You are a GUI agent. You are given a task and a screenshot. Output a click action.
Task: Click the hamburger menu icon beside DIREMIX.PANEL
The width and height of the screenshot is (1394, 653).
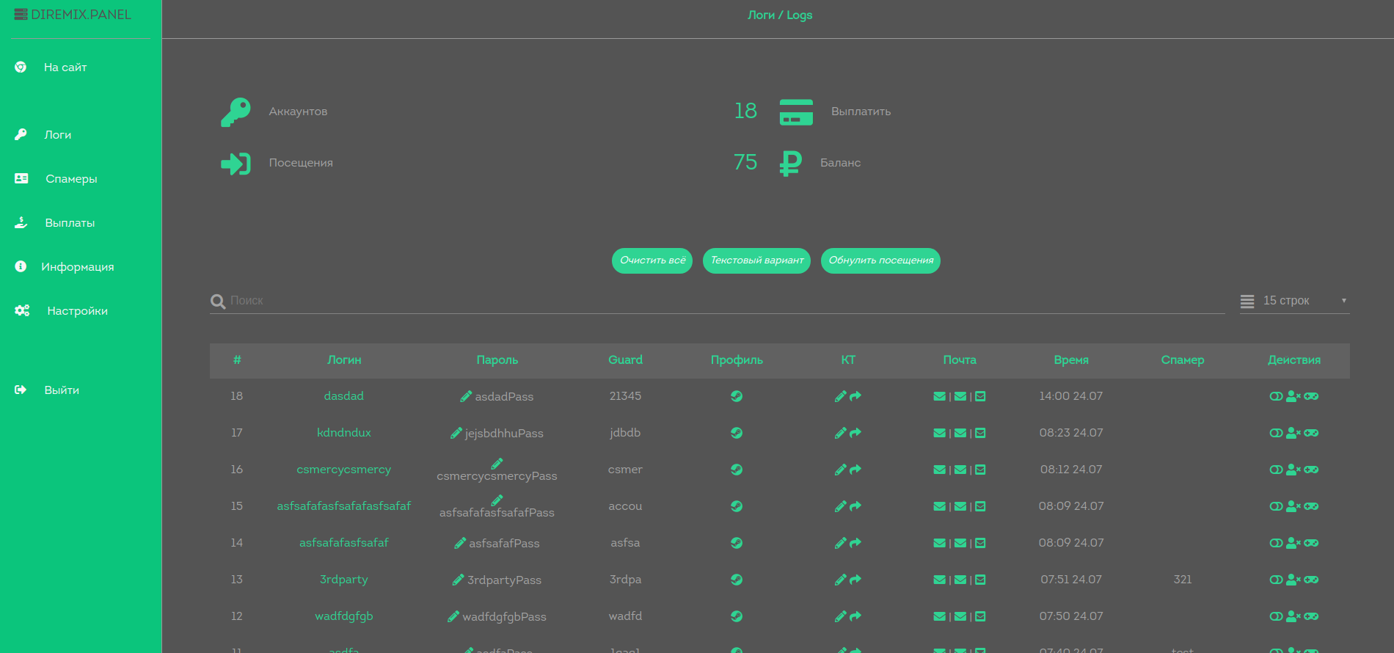pyautogui.click(x=21, y=15)
